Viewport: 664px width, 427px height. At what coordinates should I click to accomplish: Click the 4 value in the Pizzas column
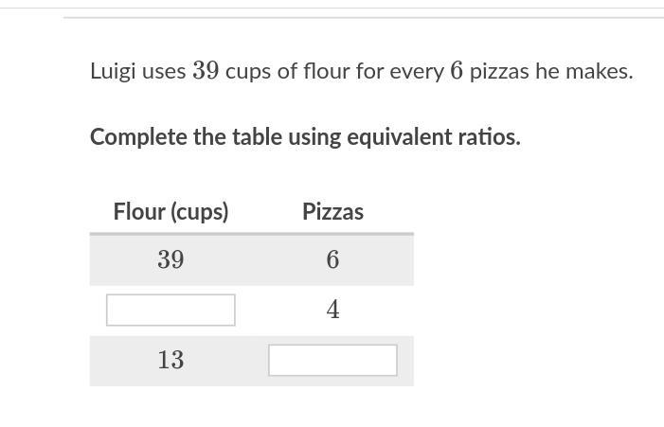(x=332, y=310)
